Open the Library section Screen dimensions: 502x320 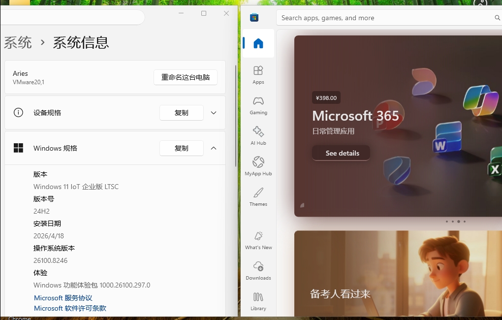tap(258, 301)
